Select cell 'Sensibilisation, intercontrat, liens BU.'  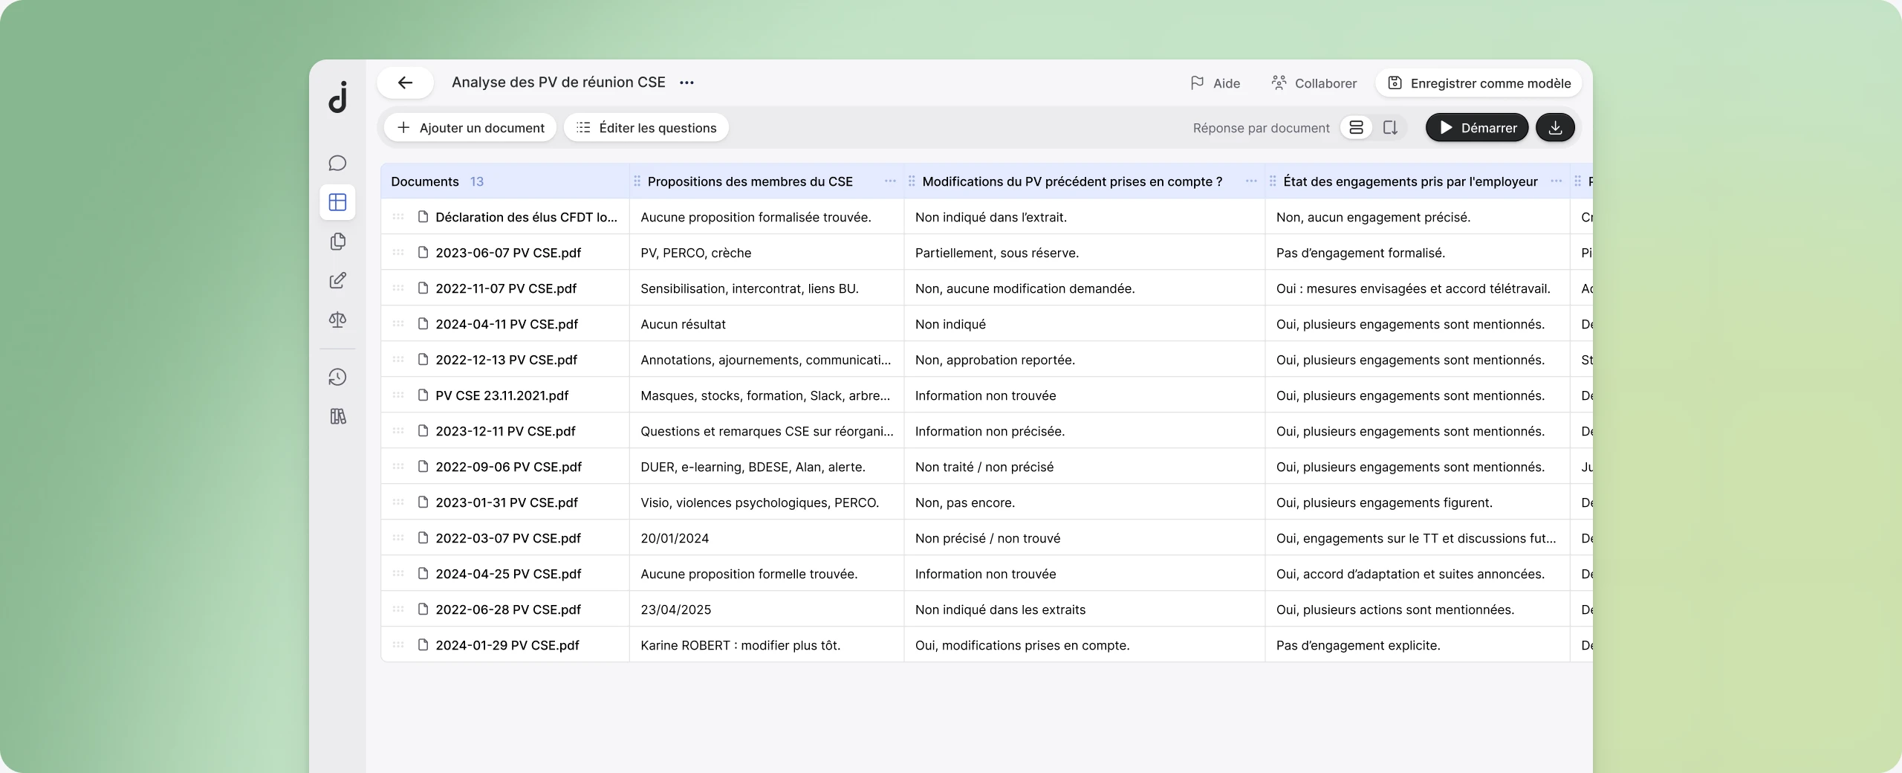(x=767, y=288)
